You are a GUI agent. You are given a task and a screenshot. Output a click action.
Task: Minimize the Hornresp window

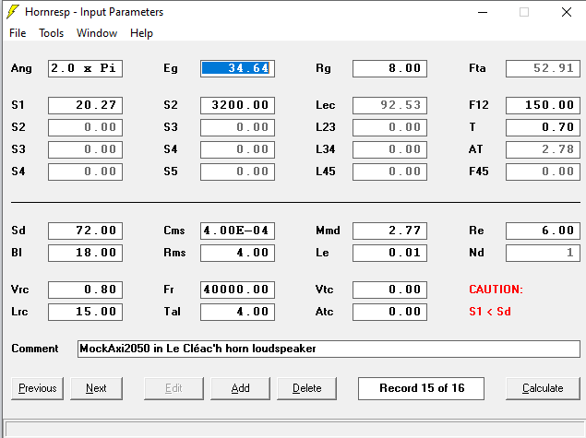[x=483, y=12]
